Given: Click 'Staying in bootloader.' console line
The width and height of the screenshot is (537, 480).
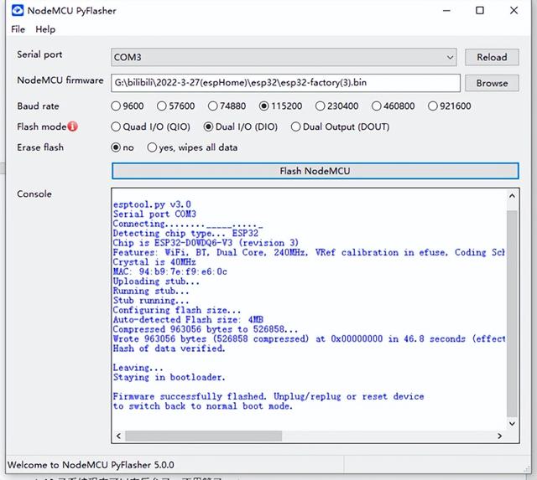Looking at the screenshot, I should (169, 378).
